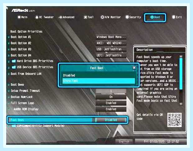The width and height of the screenshot is (193, 151).
Task: Click the QR code image
Action: 174,120
